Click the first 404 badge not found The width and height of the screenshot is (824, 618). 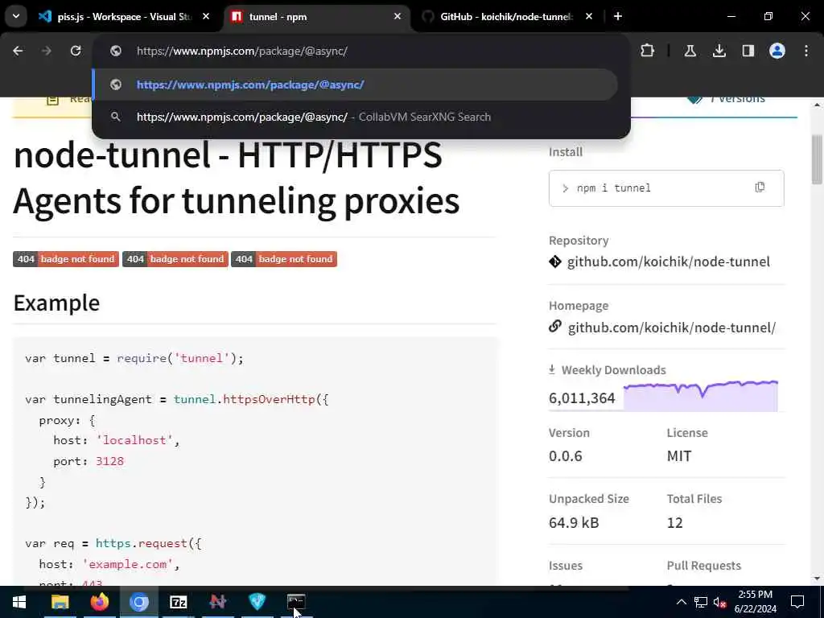tap(66, 259)
